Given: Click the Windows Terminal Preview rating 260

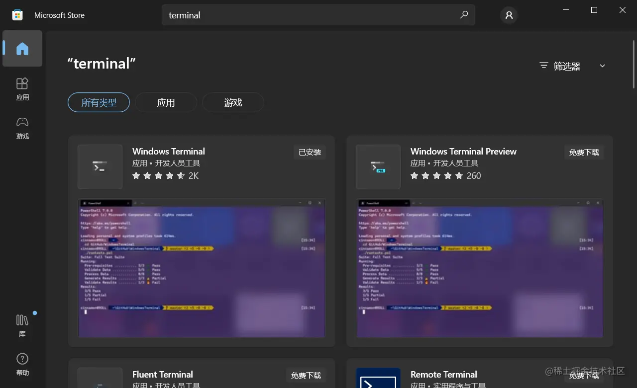Looking at the screenshot, I should tap(446, 175).
